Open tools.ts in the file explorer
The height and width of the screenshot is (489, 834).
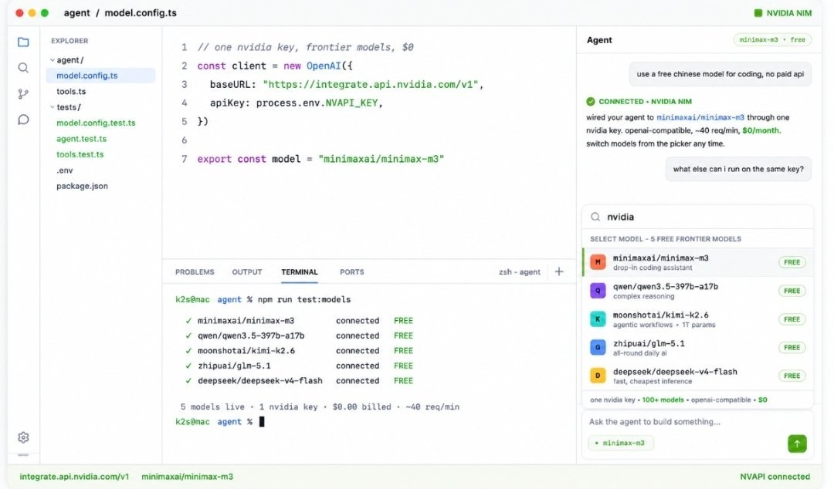[71, 92]
